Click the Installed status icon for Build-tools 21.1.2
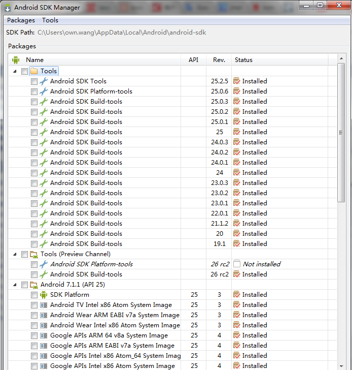 tap(237, 224)
